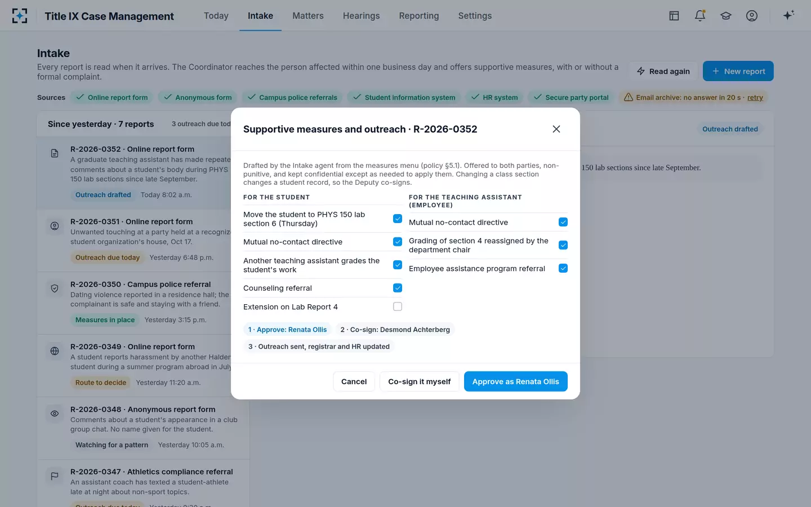Viewport: 811px width, 507px height.
Task: Click the document icon for R-2026-0352
Action: click(55, 153)
